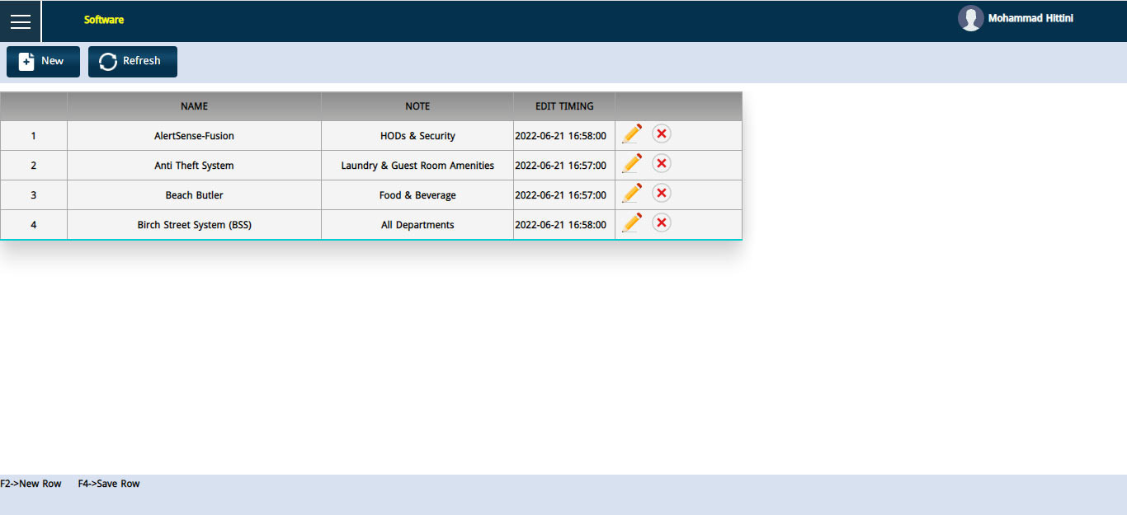Select Anti Theft System edit timing cell
Image resolution: width=1127 pixels, height=515 pixels.
[x=564, y=166]
